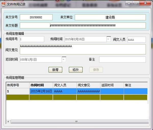The height and width of the screenshot is (130, 153).
Task: Sort by the 传阅序号 column header
Action: (x=18, y=85)
